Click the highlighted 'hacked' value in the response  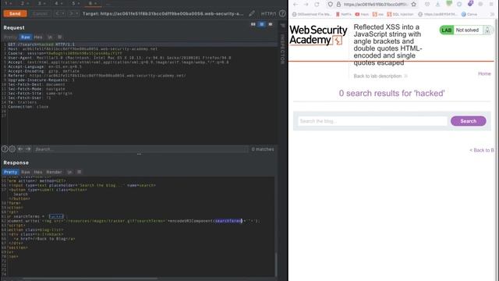pyautogui.click(x=56, y=216)
